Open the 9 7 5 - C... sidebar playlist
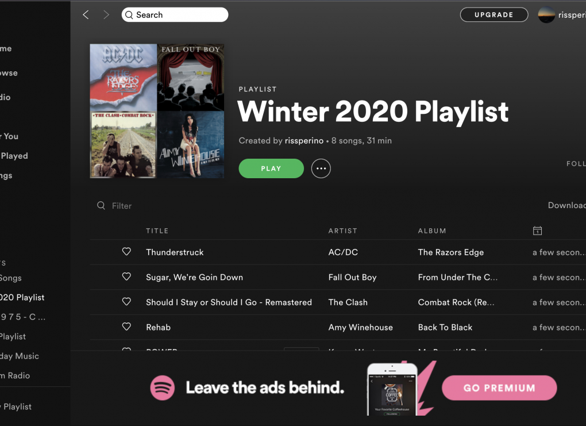This screenshot has height=426, width=586. point(23,317)
